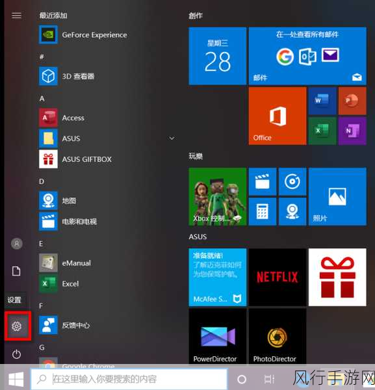Open the PowerPoint tile
Viewport: 375px width, 390px height.
352,101
